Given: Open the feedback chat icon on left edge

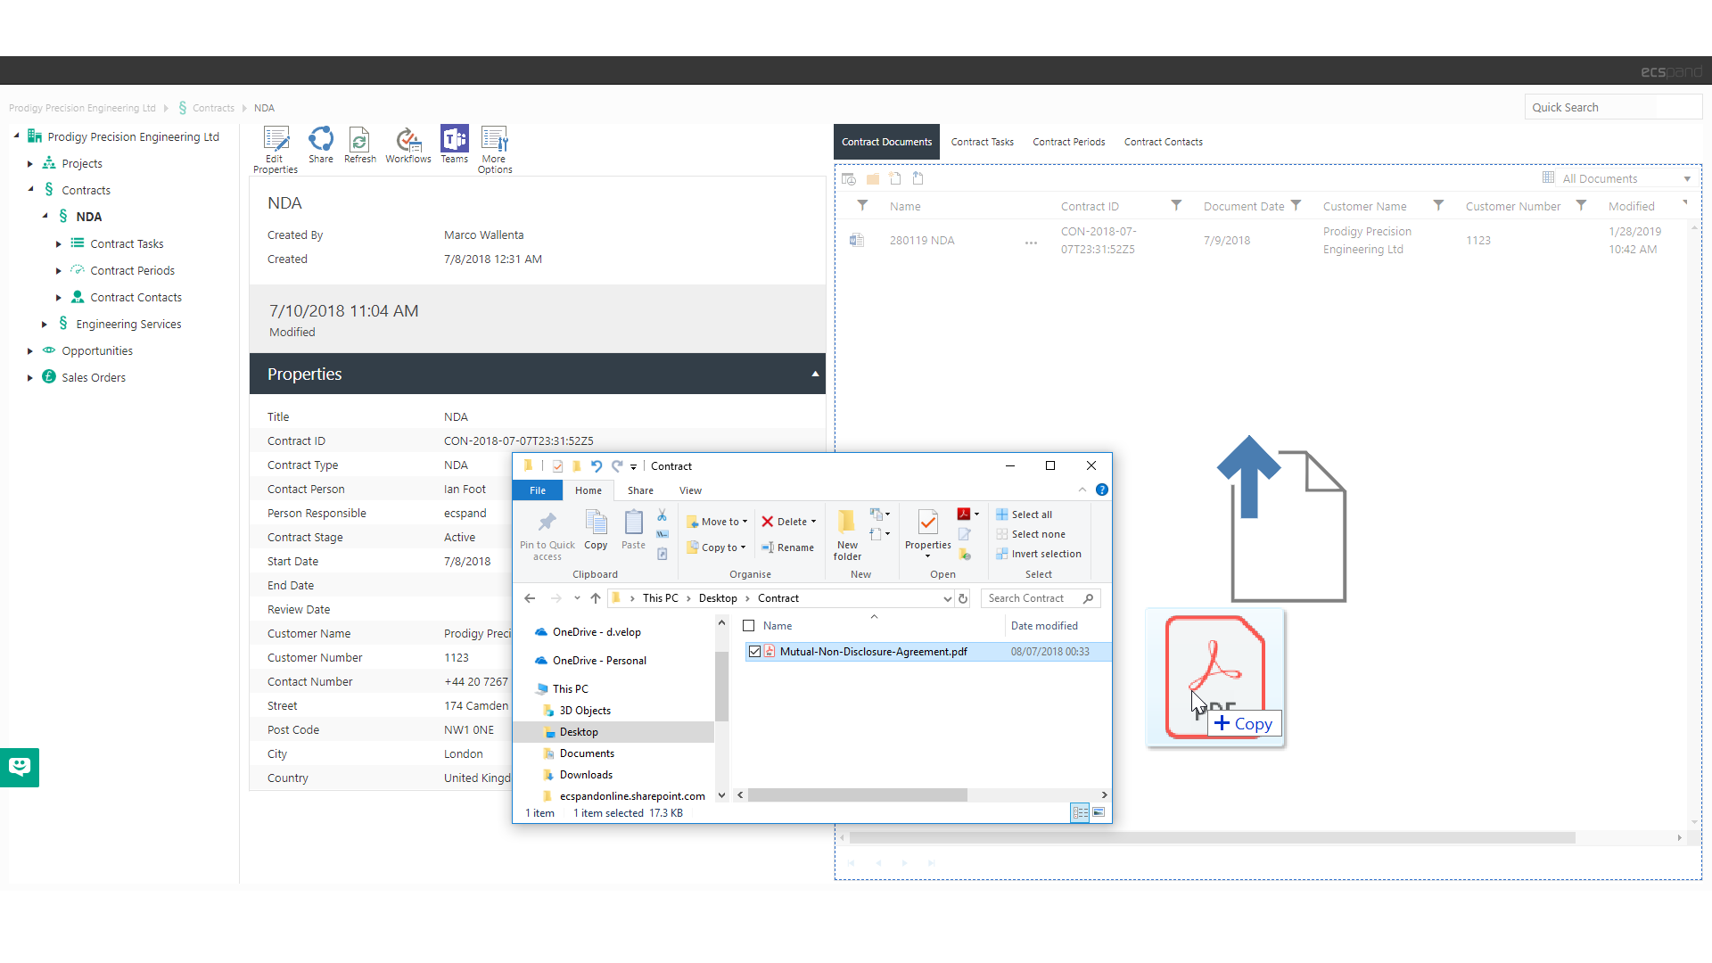Looking at the screenshot, I should point(20,767).
